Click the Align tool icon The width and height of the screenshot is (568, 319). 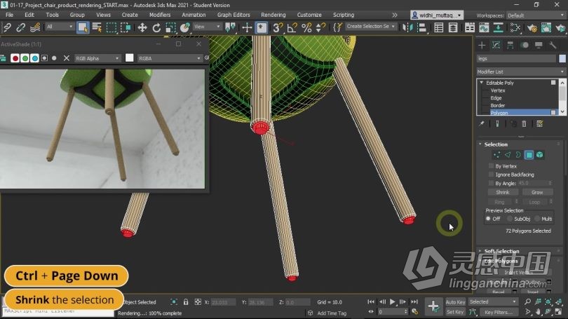421,27
